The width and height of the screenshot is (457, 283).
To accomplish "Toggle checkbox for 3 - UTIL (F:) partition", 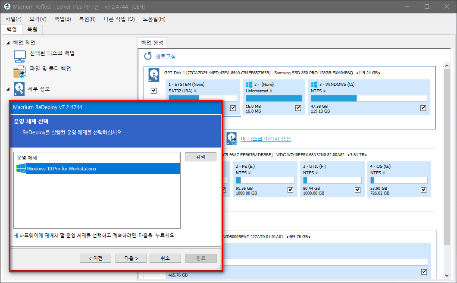I will tap(357, 190).
